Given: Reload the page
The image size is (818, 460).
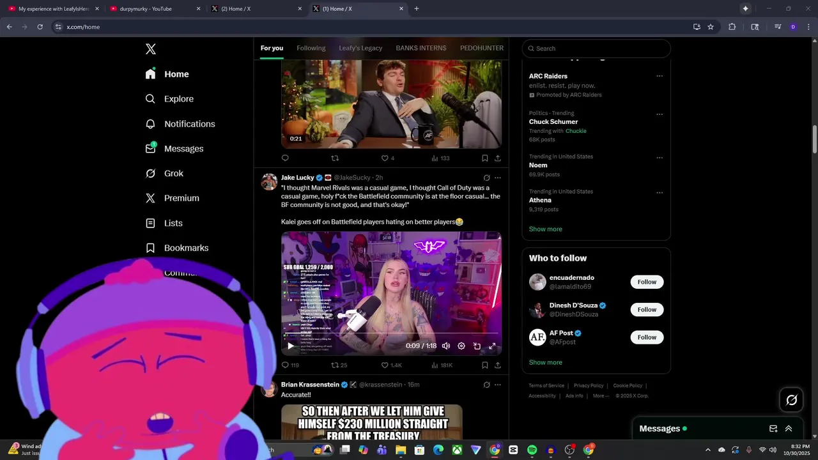Looking at the screenshot, I should (x=40, y=27).
